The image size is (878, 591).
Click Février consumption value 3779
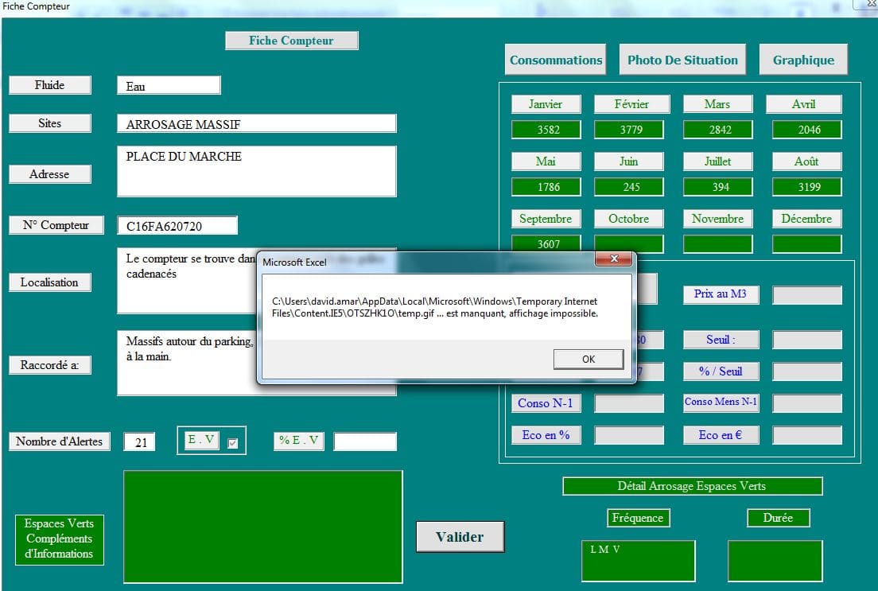(629, 130)
